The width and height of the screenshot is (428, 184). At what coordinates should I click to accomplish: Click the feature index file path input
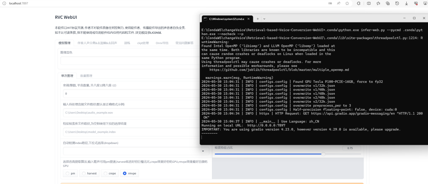point(132,132)
